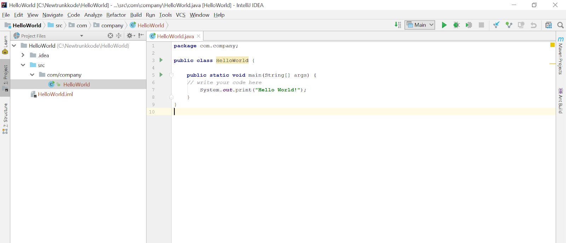Click yellow inspection status indicator
The image size is (566, 243).
(x=553, y=45)
